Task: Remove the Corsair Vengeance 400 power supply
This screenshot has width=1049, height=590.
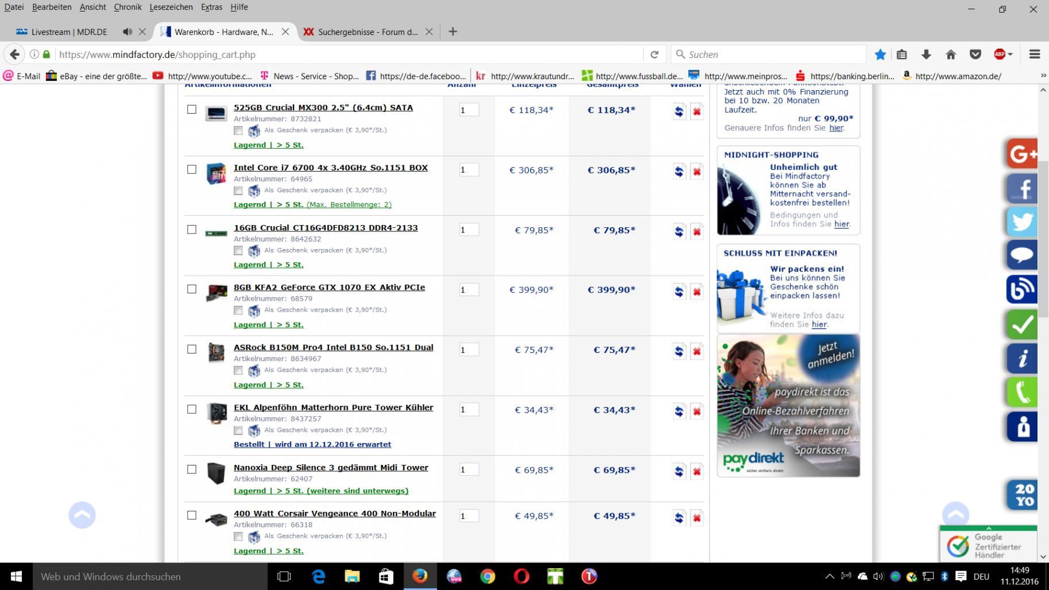Action: 696,518
